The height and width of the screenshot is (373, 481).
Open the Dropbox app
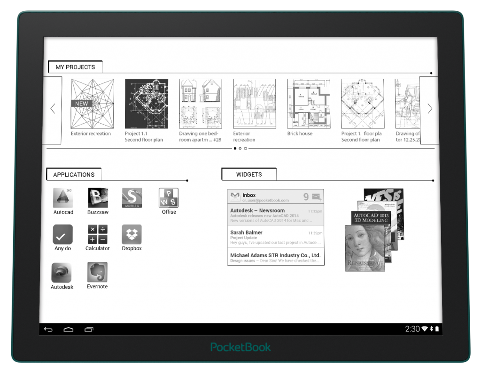pos(132,234)
